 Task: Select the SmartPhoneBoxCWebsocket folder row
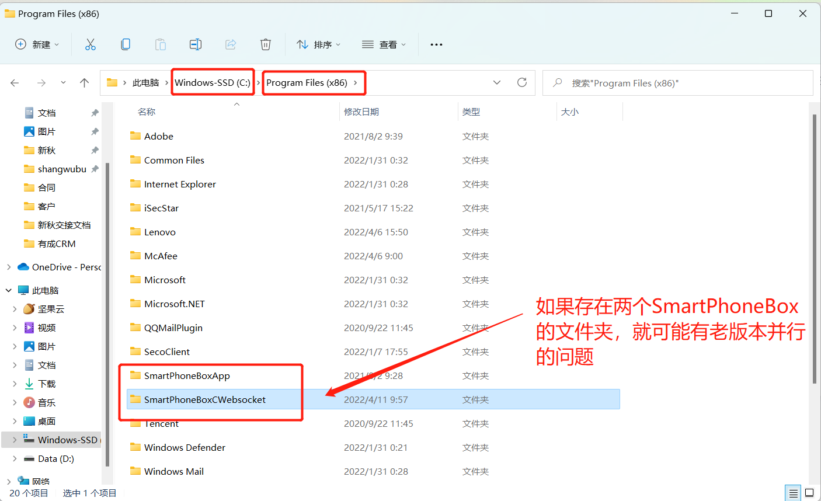tap(373, 399)
